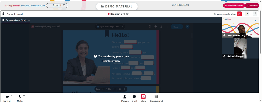Image resolution: width=262 pixels, height=102 pixels.
Task: Select the Screen share (You) tab
Action: click(16, 20)
